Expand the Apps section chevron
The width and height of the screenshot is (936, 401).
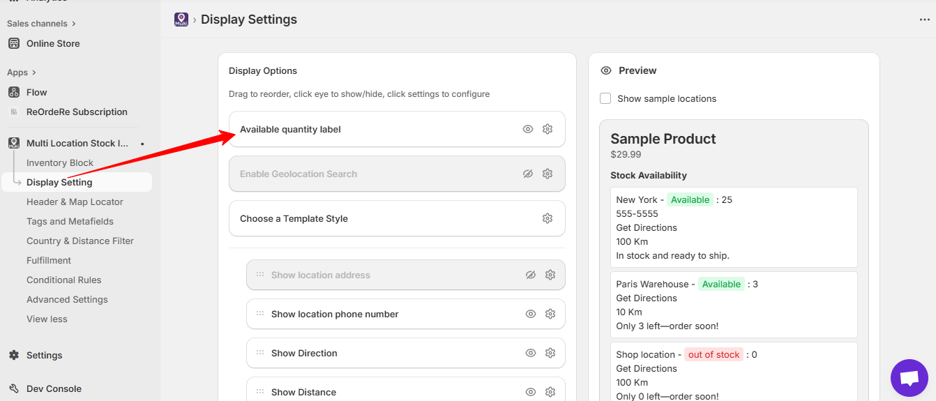(33, 73)
